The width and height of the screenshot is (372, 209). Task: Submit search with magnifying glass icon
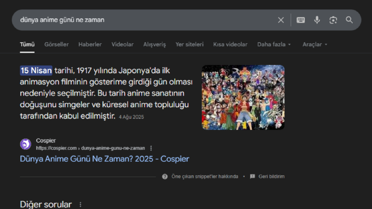click(x=349, y=20)
